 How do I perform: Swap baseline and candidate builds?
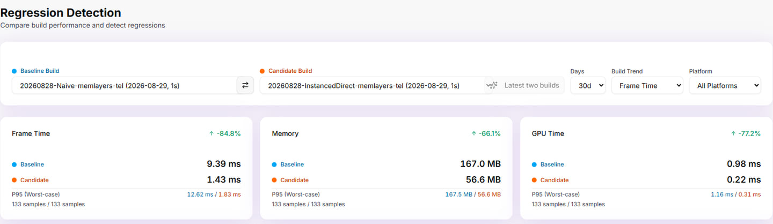245,85
